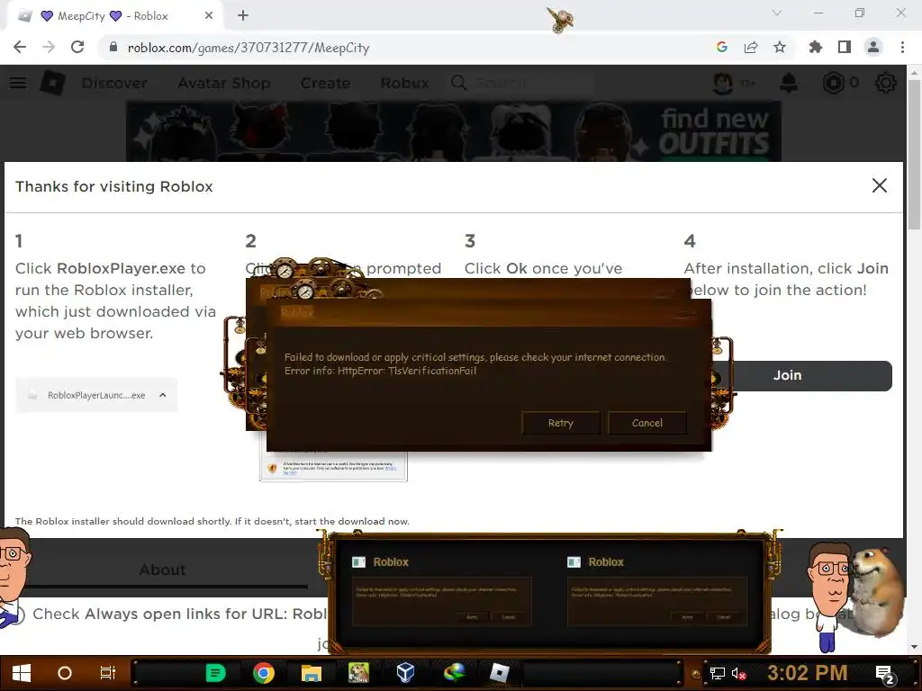Click Retry in the Roblox error dialog

(560, 423)
